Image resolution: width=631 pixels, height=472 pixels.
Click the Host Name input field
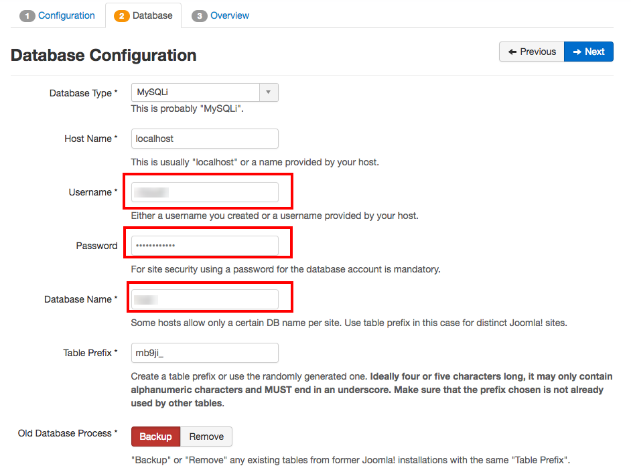[204, 139]
